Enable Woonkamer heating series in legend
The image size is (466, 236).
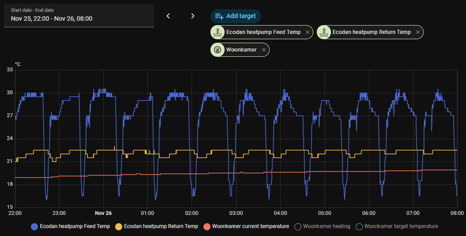click(322, 227)
